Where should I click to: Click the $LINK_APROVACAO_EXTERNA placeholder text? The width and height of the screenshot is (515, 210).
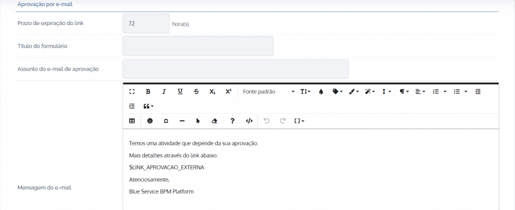coord(166,167)
